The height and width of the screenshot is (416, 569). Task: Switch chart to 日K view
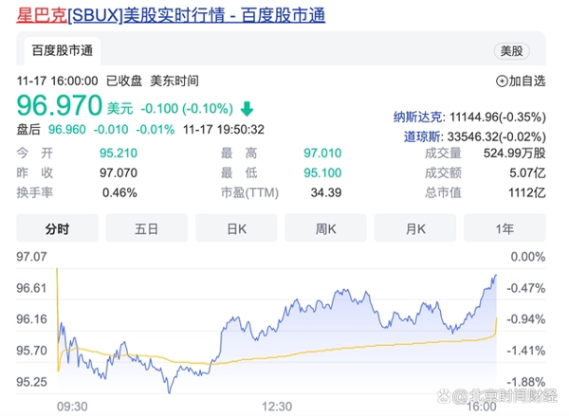pos(236,228)
